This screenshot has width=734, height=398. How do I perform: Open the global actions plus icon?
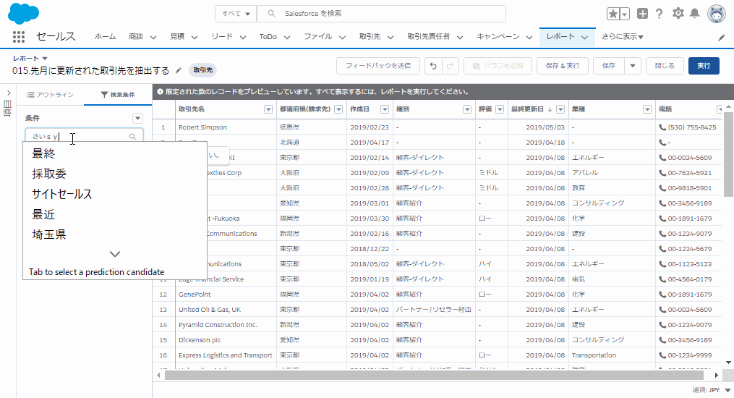click(642, 14)
